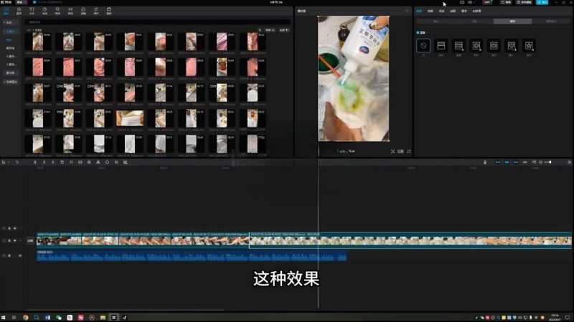Toggle the Mask checkbox in properties panel
The height and width of the screenshot is (322, 574).
pos(418,32)
